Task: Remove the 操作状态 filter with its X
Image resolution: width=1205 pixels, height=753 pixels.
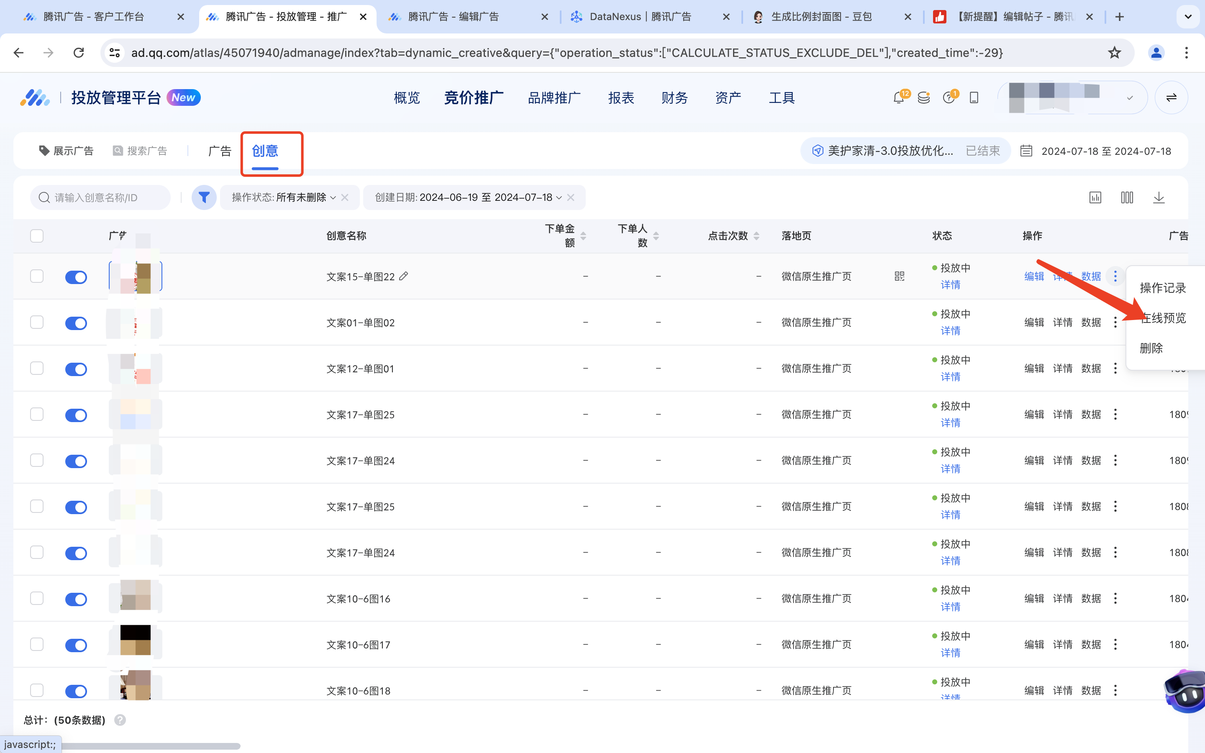Action: coord(345,198)
